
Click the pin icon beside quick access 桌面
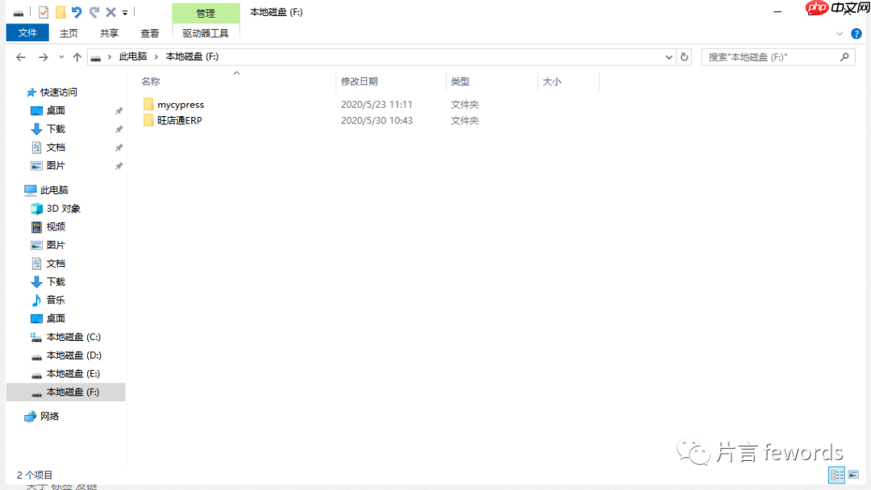point(119,111)
